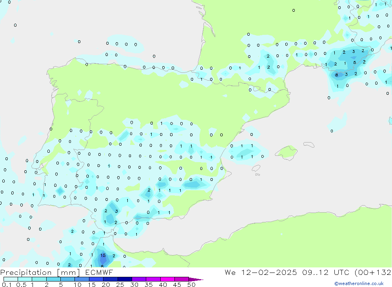Click the 'We 12-02-2025' date text
The image size is (392, 287).
(261, 273)
